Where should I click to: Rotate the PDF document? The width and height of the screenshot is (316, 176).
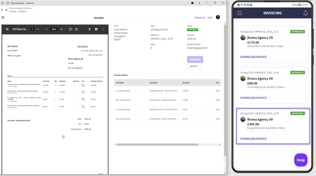pos(76,29)
